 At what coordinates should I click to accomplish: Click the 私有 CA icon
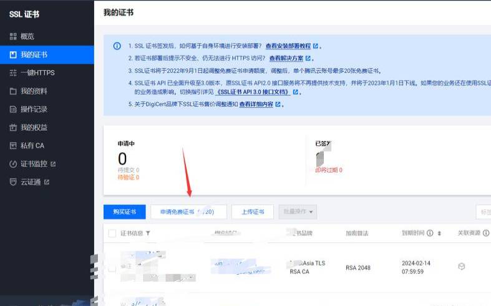click(x=13, y=145)
